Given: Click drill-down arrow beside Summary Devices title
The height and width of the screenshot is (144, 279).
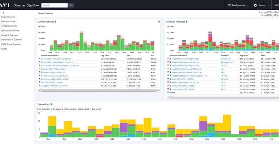Looking at the screenshot, I should tap(55, 22).
